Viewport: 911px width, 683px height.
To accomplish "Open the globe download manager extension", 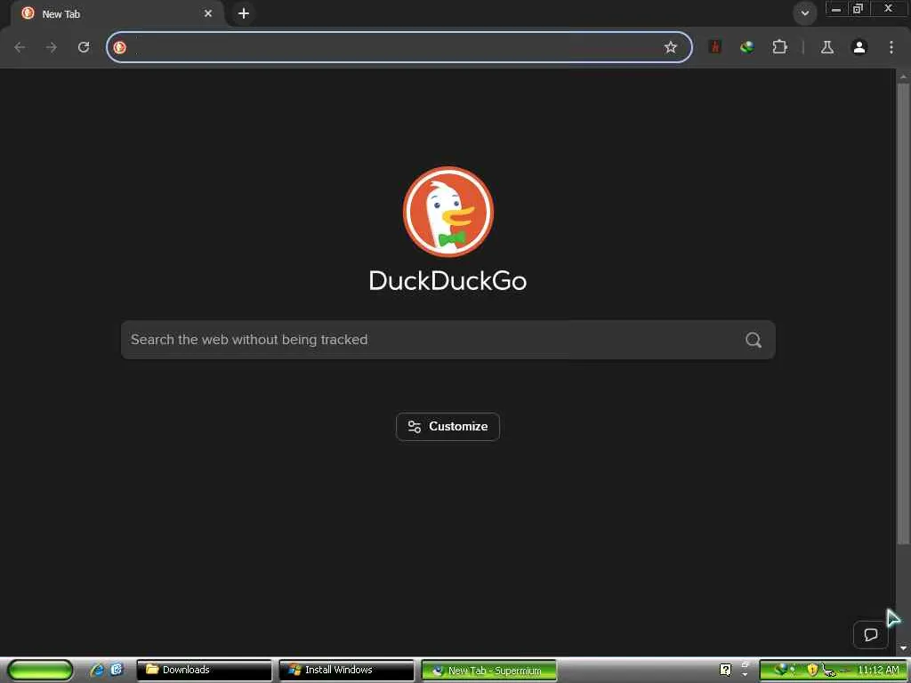I will pyautogui.click(x=747, y=47).
